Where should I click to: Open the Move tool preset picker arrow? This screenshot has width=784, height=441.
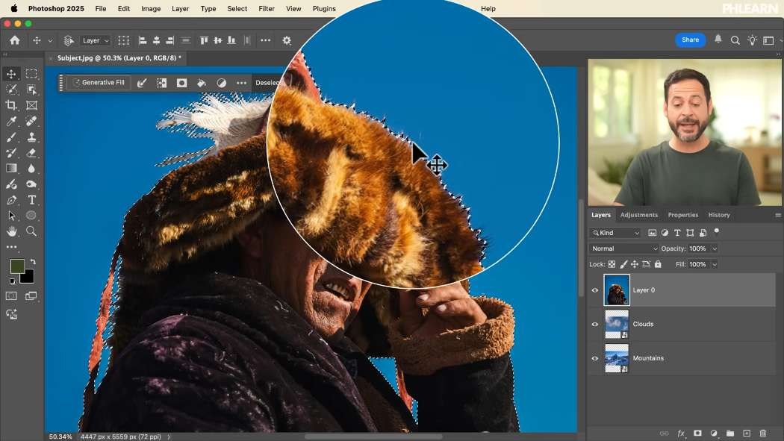click(x=50, y=40)
